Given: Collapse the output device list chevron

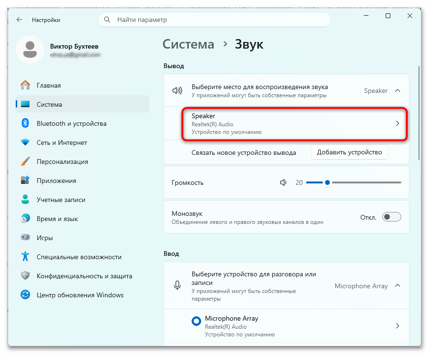Looking at the screenshot, I should [398, 91].
